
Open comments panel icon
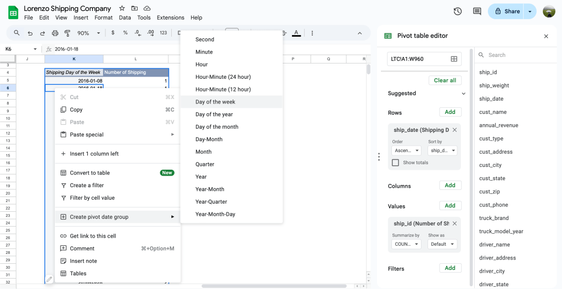click(x=477, y=11)
